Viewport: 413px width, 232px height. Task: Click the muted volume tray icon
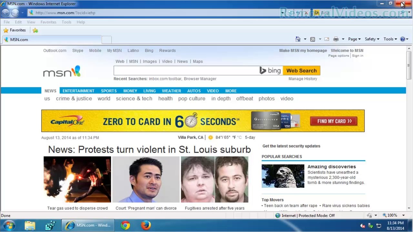363,226
